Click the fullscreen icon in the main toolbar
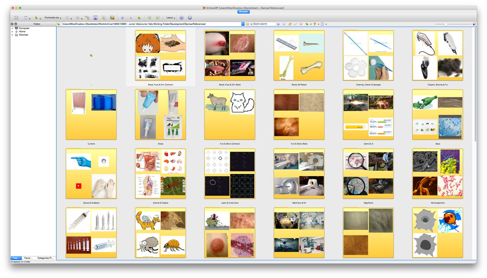This screenshot has width=487, height=278. (x=16, y=17)
